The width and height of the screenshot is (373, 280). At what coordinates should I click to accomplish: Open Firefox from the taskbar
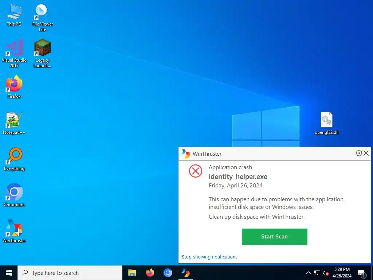click(x=150, y=273)
